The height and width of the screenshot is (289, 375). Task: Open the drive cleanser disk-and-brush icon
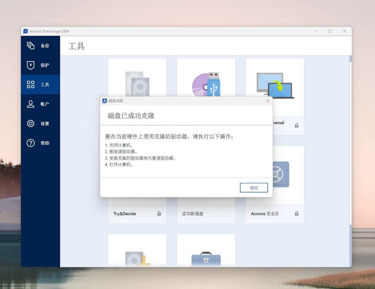point(138,259)
